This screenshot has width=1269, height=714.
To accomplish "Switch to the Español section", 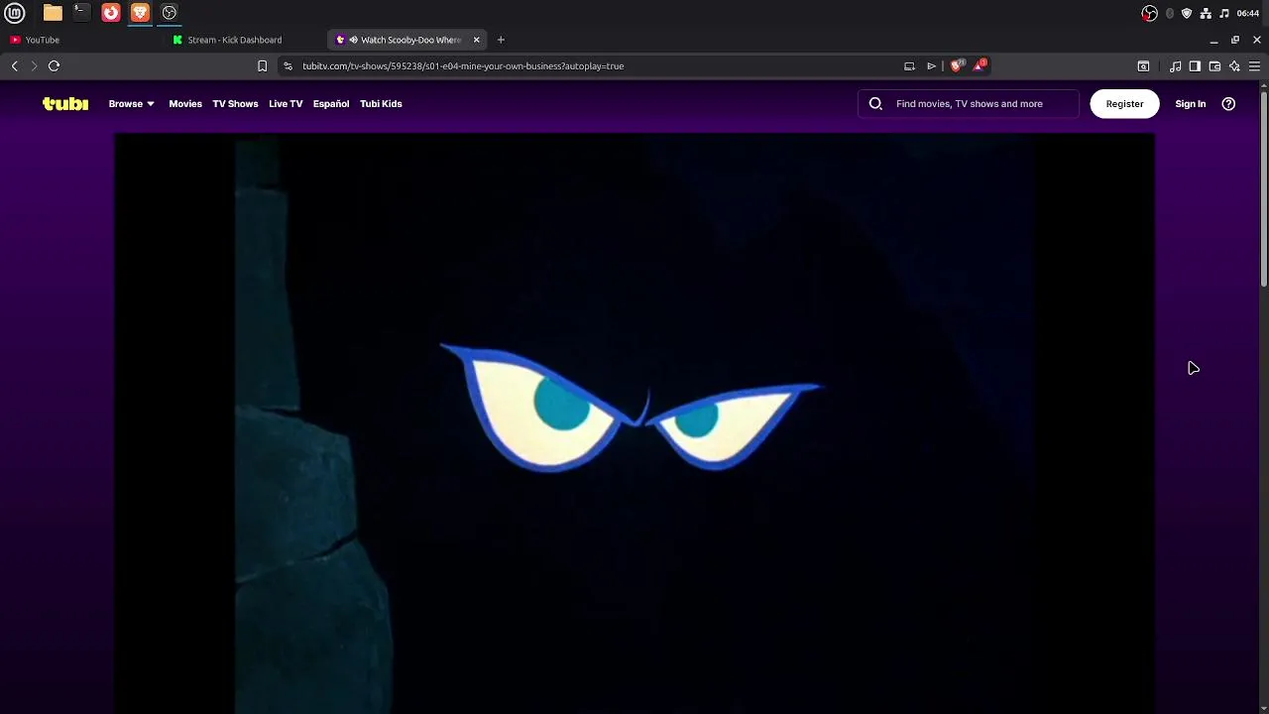I will 331,103.
